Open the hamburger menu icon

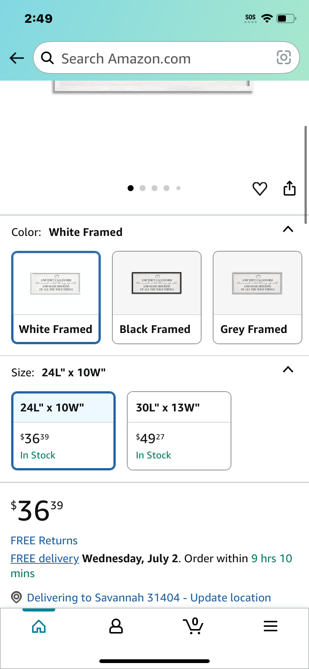tap(271, 626)
